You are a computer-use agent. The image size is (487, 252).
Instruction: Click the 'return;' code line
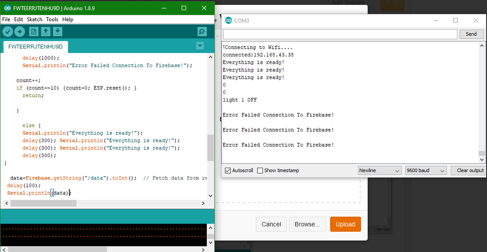(x=33, y=95)
